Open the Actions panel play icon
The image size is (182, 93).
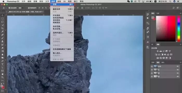pyautogui.click(x=148, y=18)
